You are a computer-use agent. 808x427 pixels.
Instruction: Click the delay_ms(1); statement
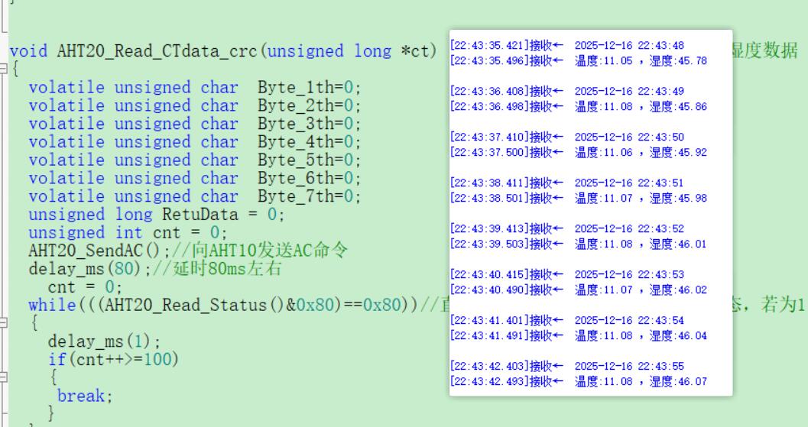pos(104,341)
